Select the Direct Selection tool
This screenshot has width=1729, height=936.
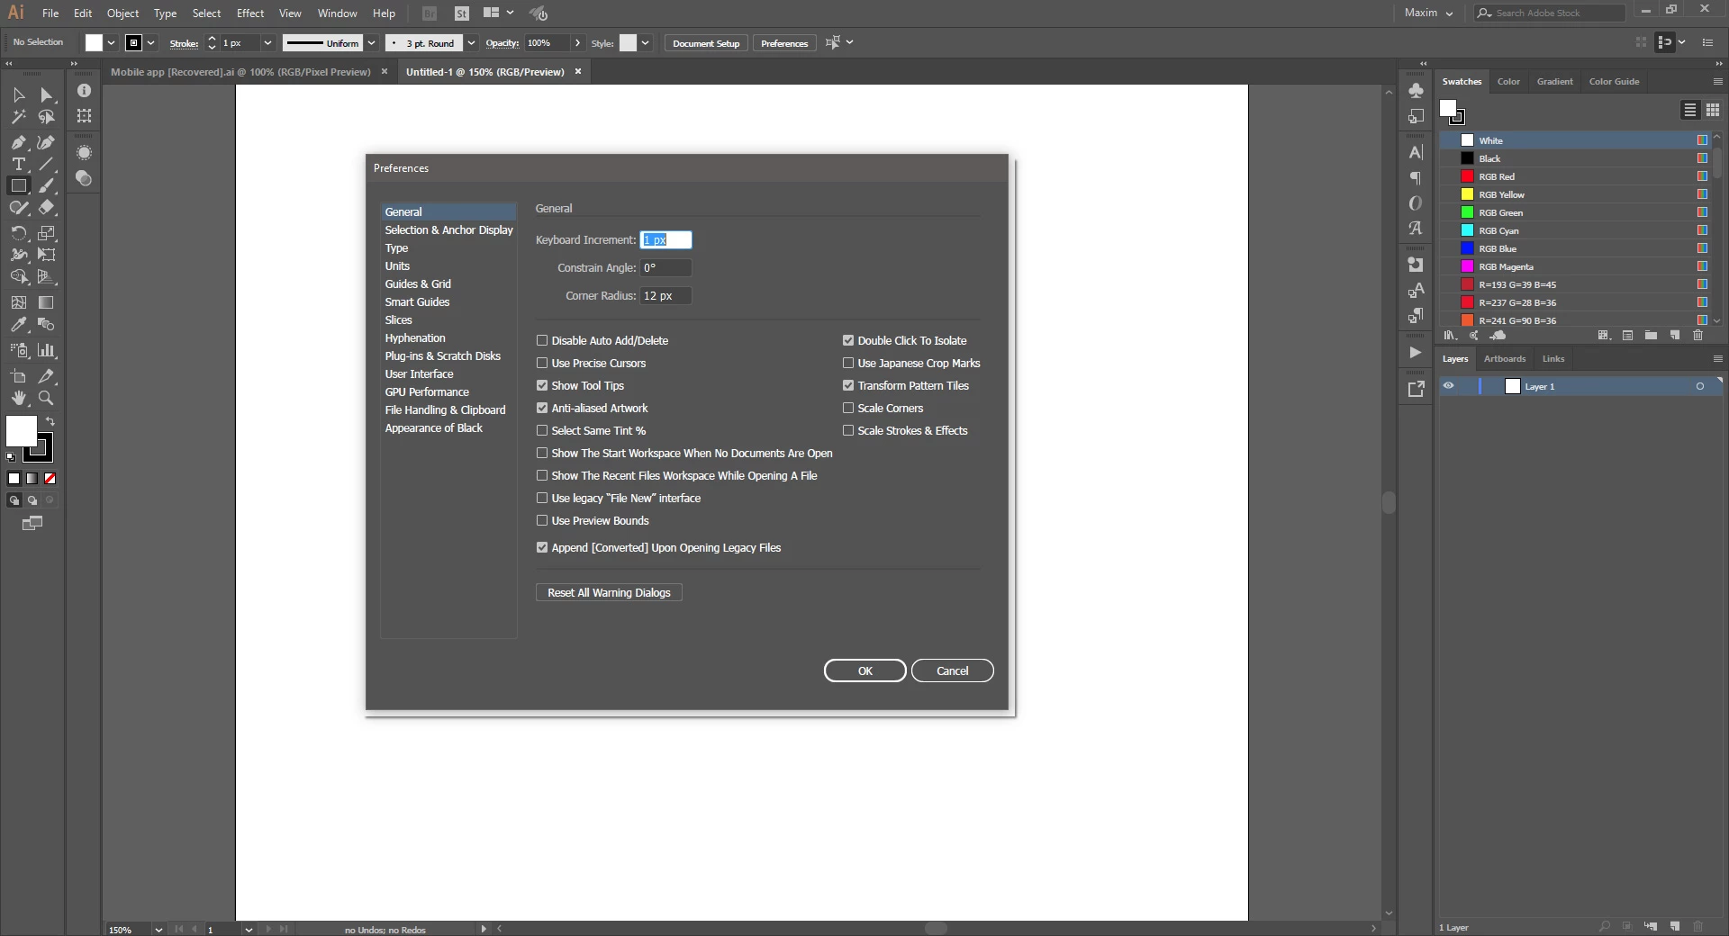46,94
